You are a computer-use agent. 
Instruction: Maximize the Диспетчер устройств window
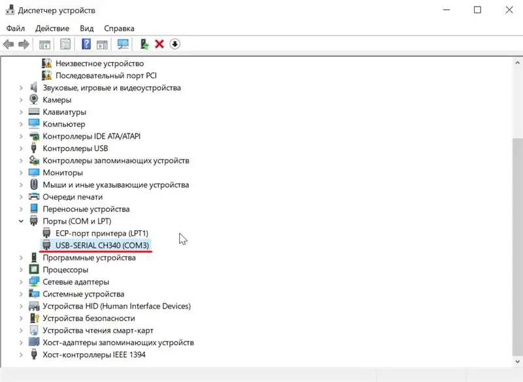pos(477,10)
